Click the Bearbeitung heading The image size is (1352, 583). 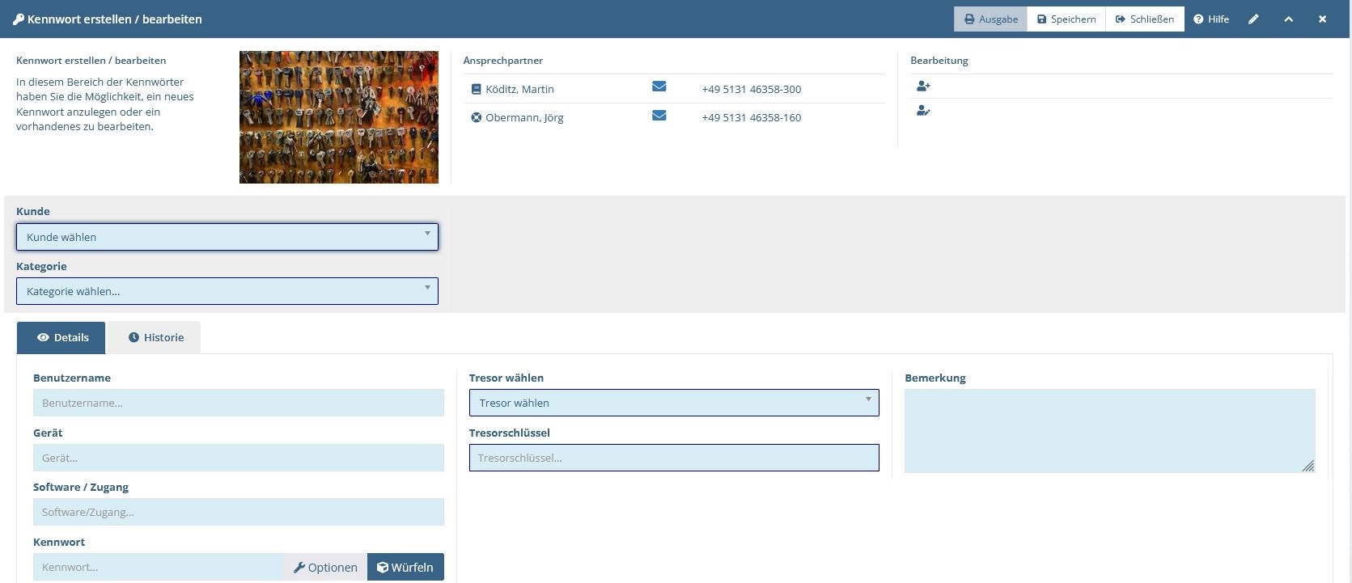coord(939,61)
